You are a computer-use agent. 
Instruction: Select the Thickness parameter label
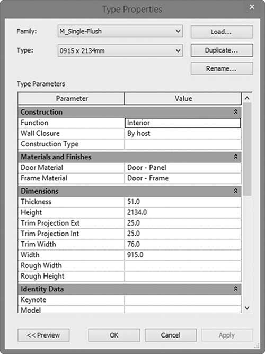[36, 202]
